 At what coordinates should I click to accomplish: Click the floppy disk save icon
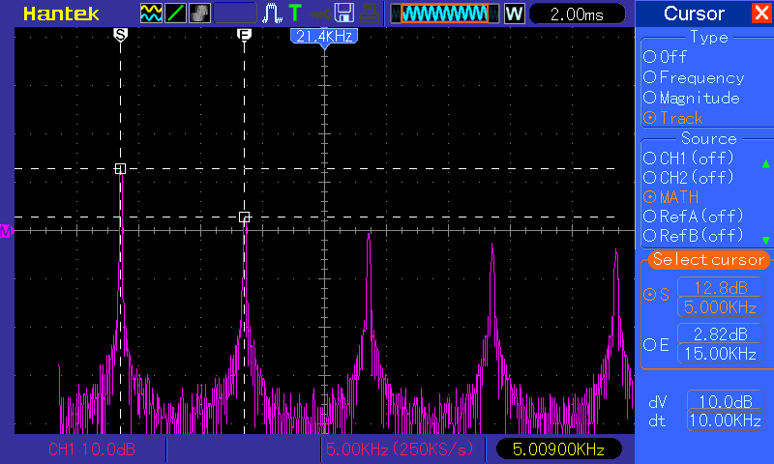click(343, 14)
